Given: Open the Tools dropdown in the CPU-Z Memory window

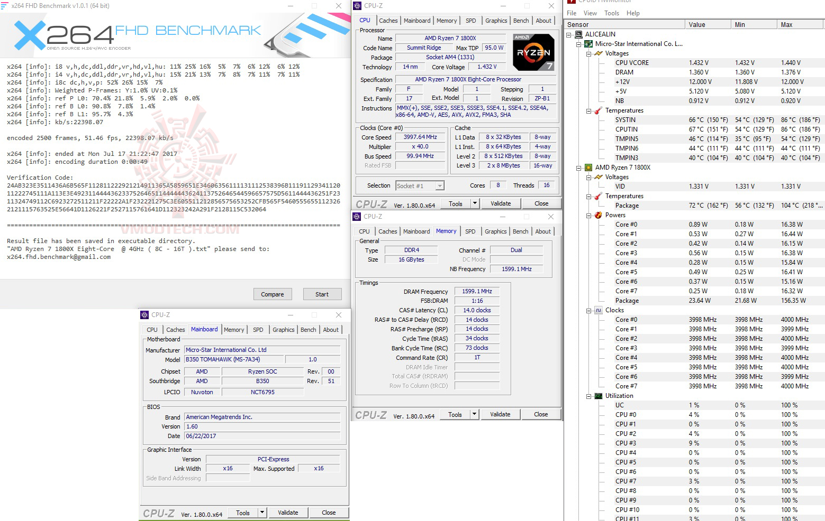Looking at the screenshot, I should click(x=475, y=414).
